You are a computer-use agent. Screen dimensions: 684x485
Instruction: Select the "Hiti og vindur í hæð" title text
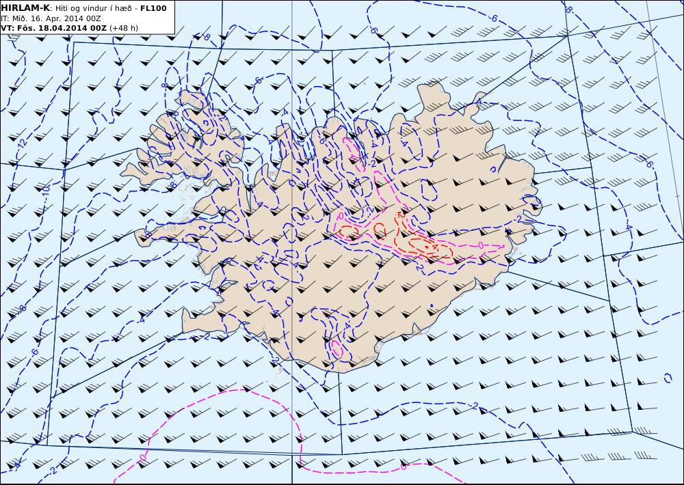coord(93,8)
